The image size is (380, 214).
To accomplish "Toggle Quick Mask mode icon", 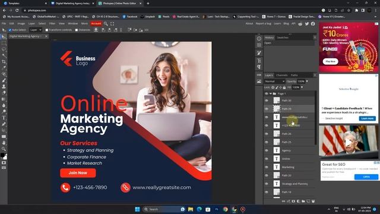I will 4,163.
